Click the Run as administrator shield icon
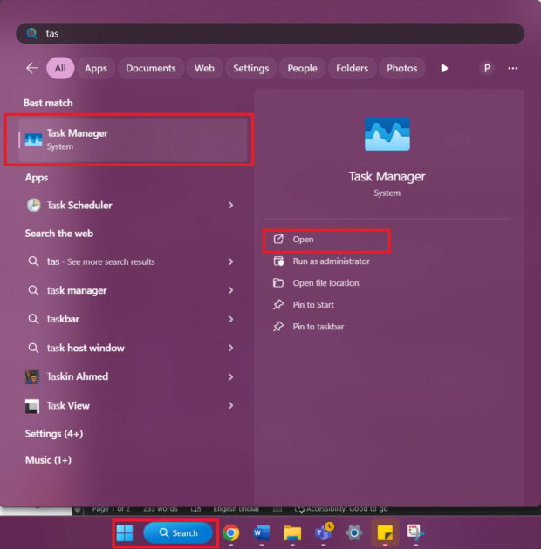541x549 pixels. (x=278, y=261)
